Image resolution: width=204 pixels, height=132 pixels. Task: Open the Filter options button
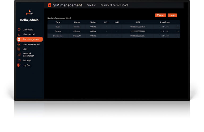(160, 15)
